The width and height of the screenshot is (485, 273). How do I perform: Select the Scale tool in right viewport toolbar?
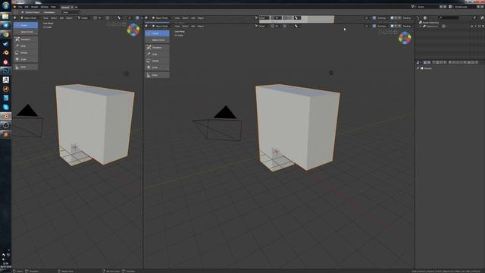(x=157, y=67)
